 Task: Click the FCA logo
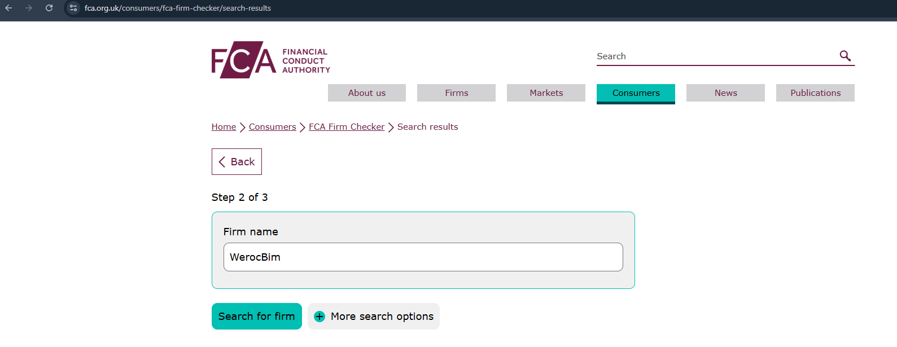[270, 60]
